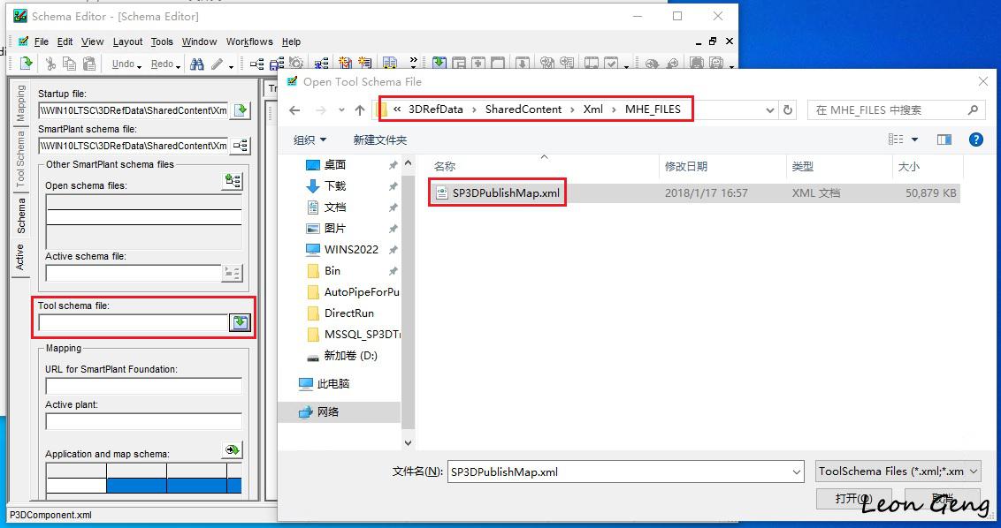Open the File menu
The image size is (1001, 528).
click(41, 41)
